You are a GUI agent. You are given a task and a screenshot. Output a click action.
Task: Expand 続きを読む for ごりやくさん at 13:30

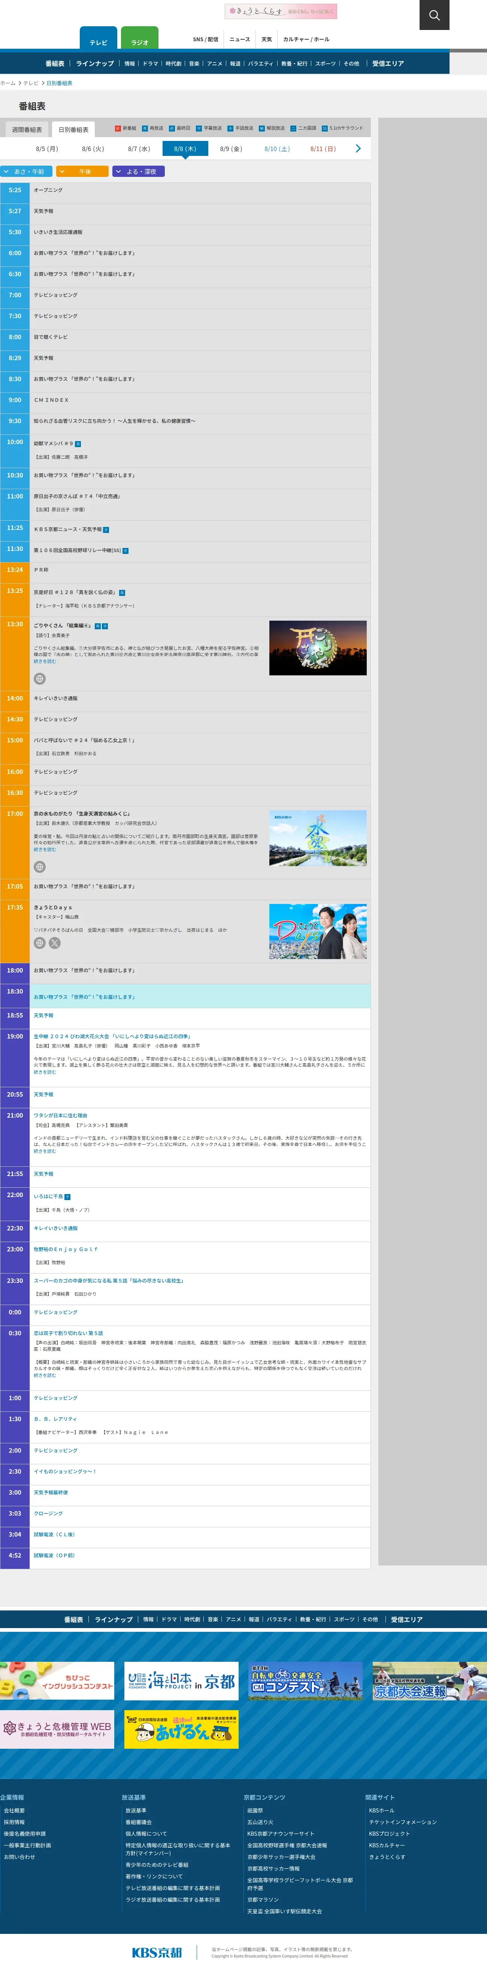(x=44, y=662)
